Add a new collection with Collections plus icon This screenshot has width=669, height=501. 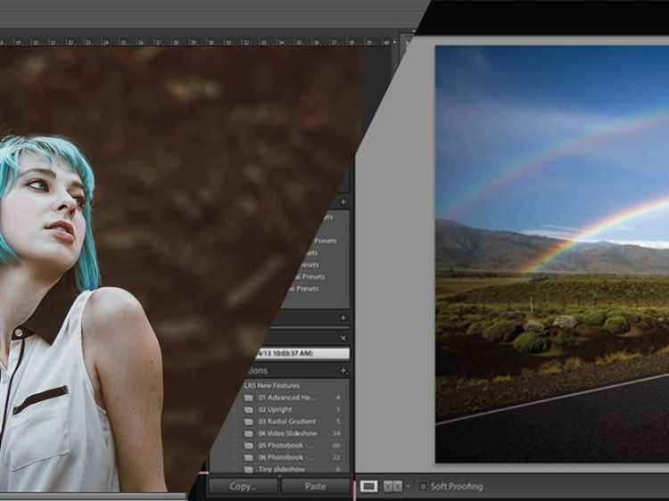(x=343, y=371)
